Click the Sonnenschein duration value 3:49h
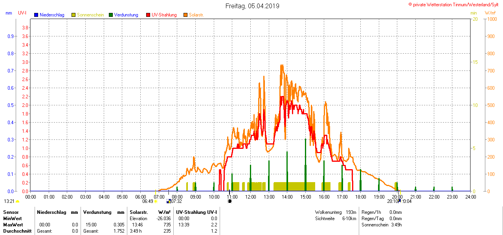503x235 pixels. click(396, 225)
